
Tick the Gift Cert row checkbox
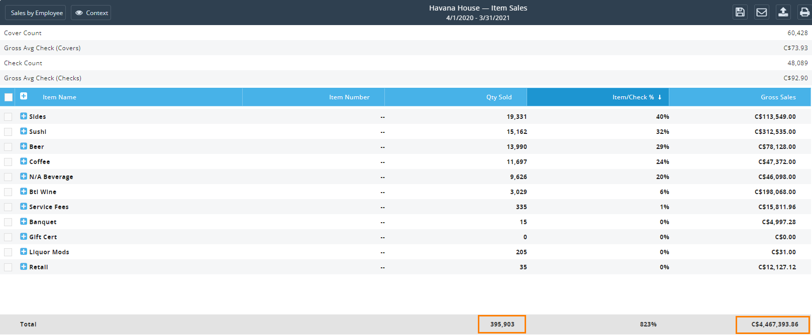click(8, 237)
